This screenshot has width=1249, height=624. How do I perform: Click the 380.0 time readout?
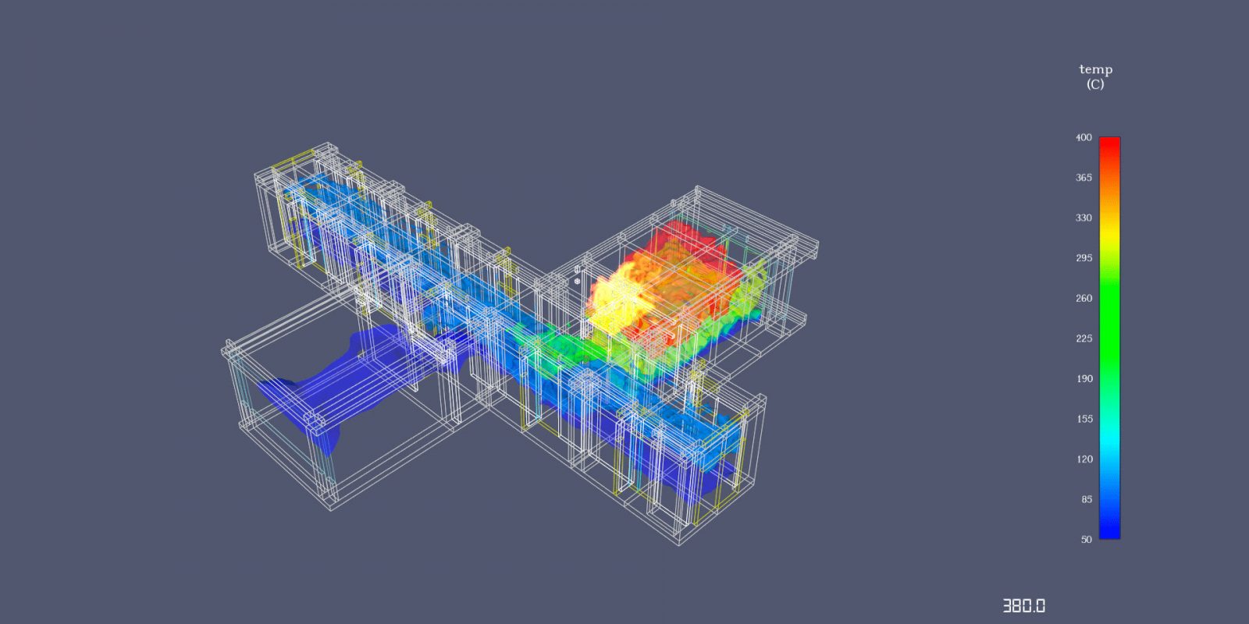pyautogui.click(x=1023, y=606)
